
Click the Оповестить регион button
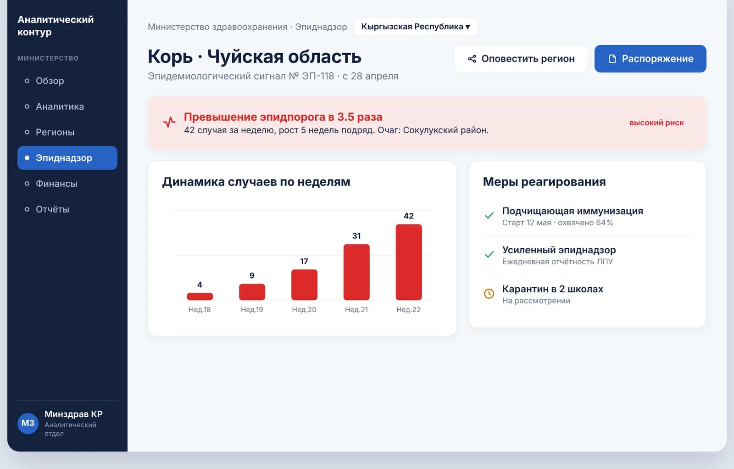[x=521, y=59]
